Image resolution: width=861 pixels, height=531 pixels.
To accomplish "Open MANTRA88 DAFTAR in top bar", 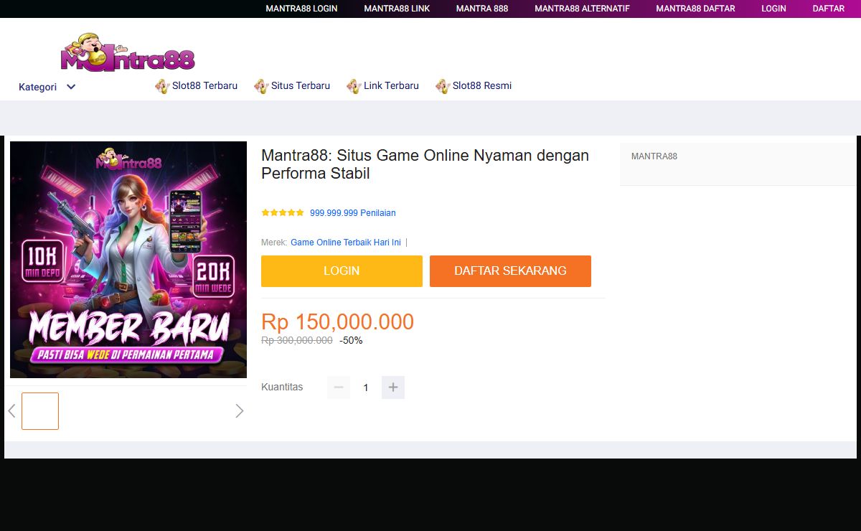I will 695,9.
